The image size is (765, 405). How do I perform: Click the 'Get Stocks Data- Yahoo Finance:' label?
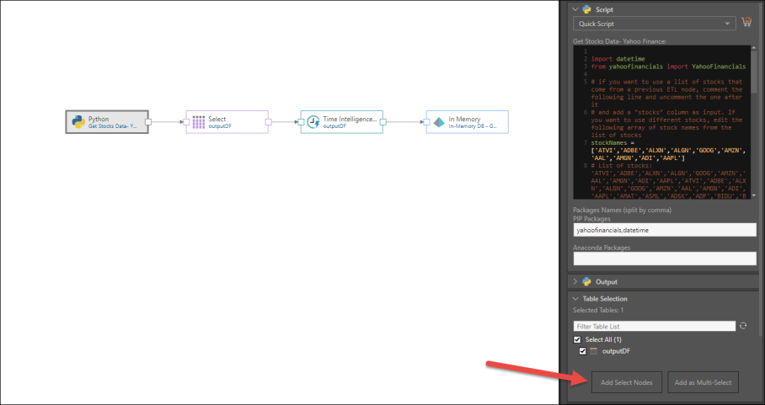point(619,41)
